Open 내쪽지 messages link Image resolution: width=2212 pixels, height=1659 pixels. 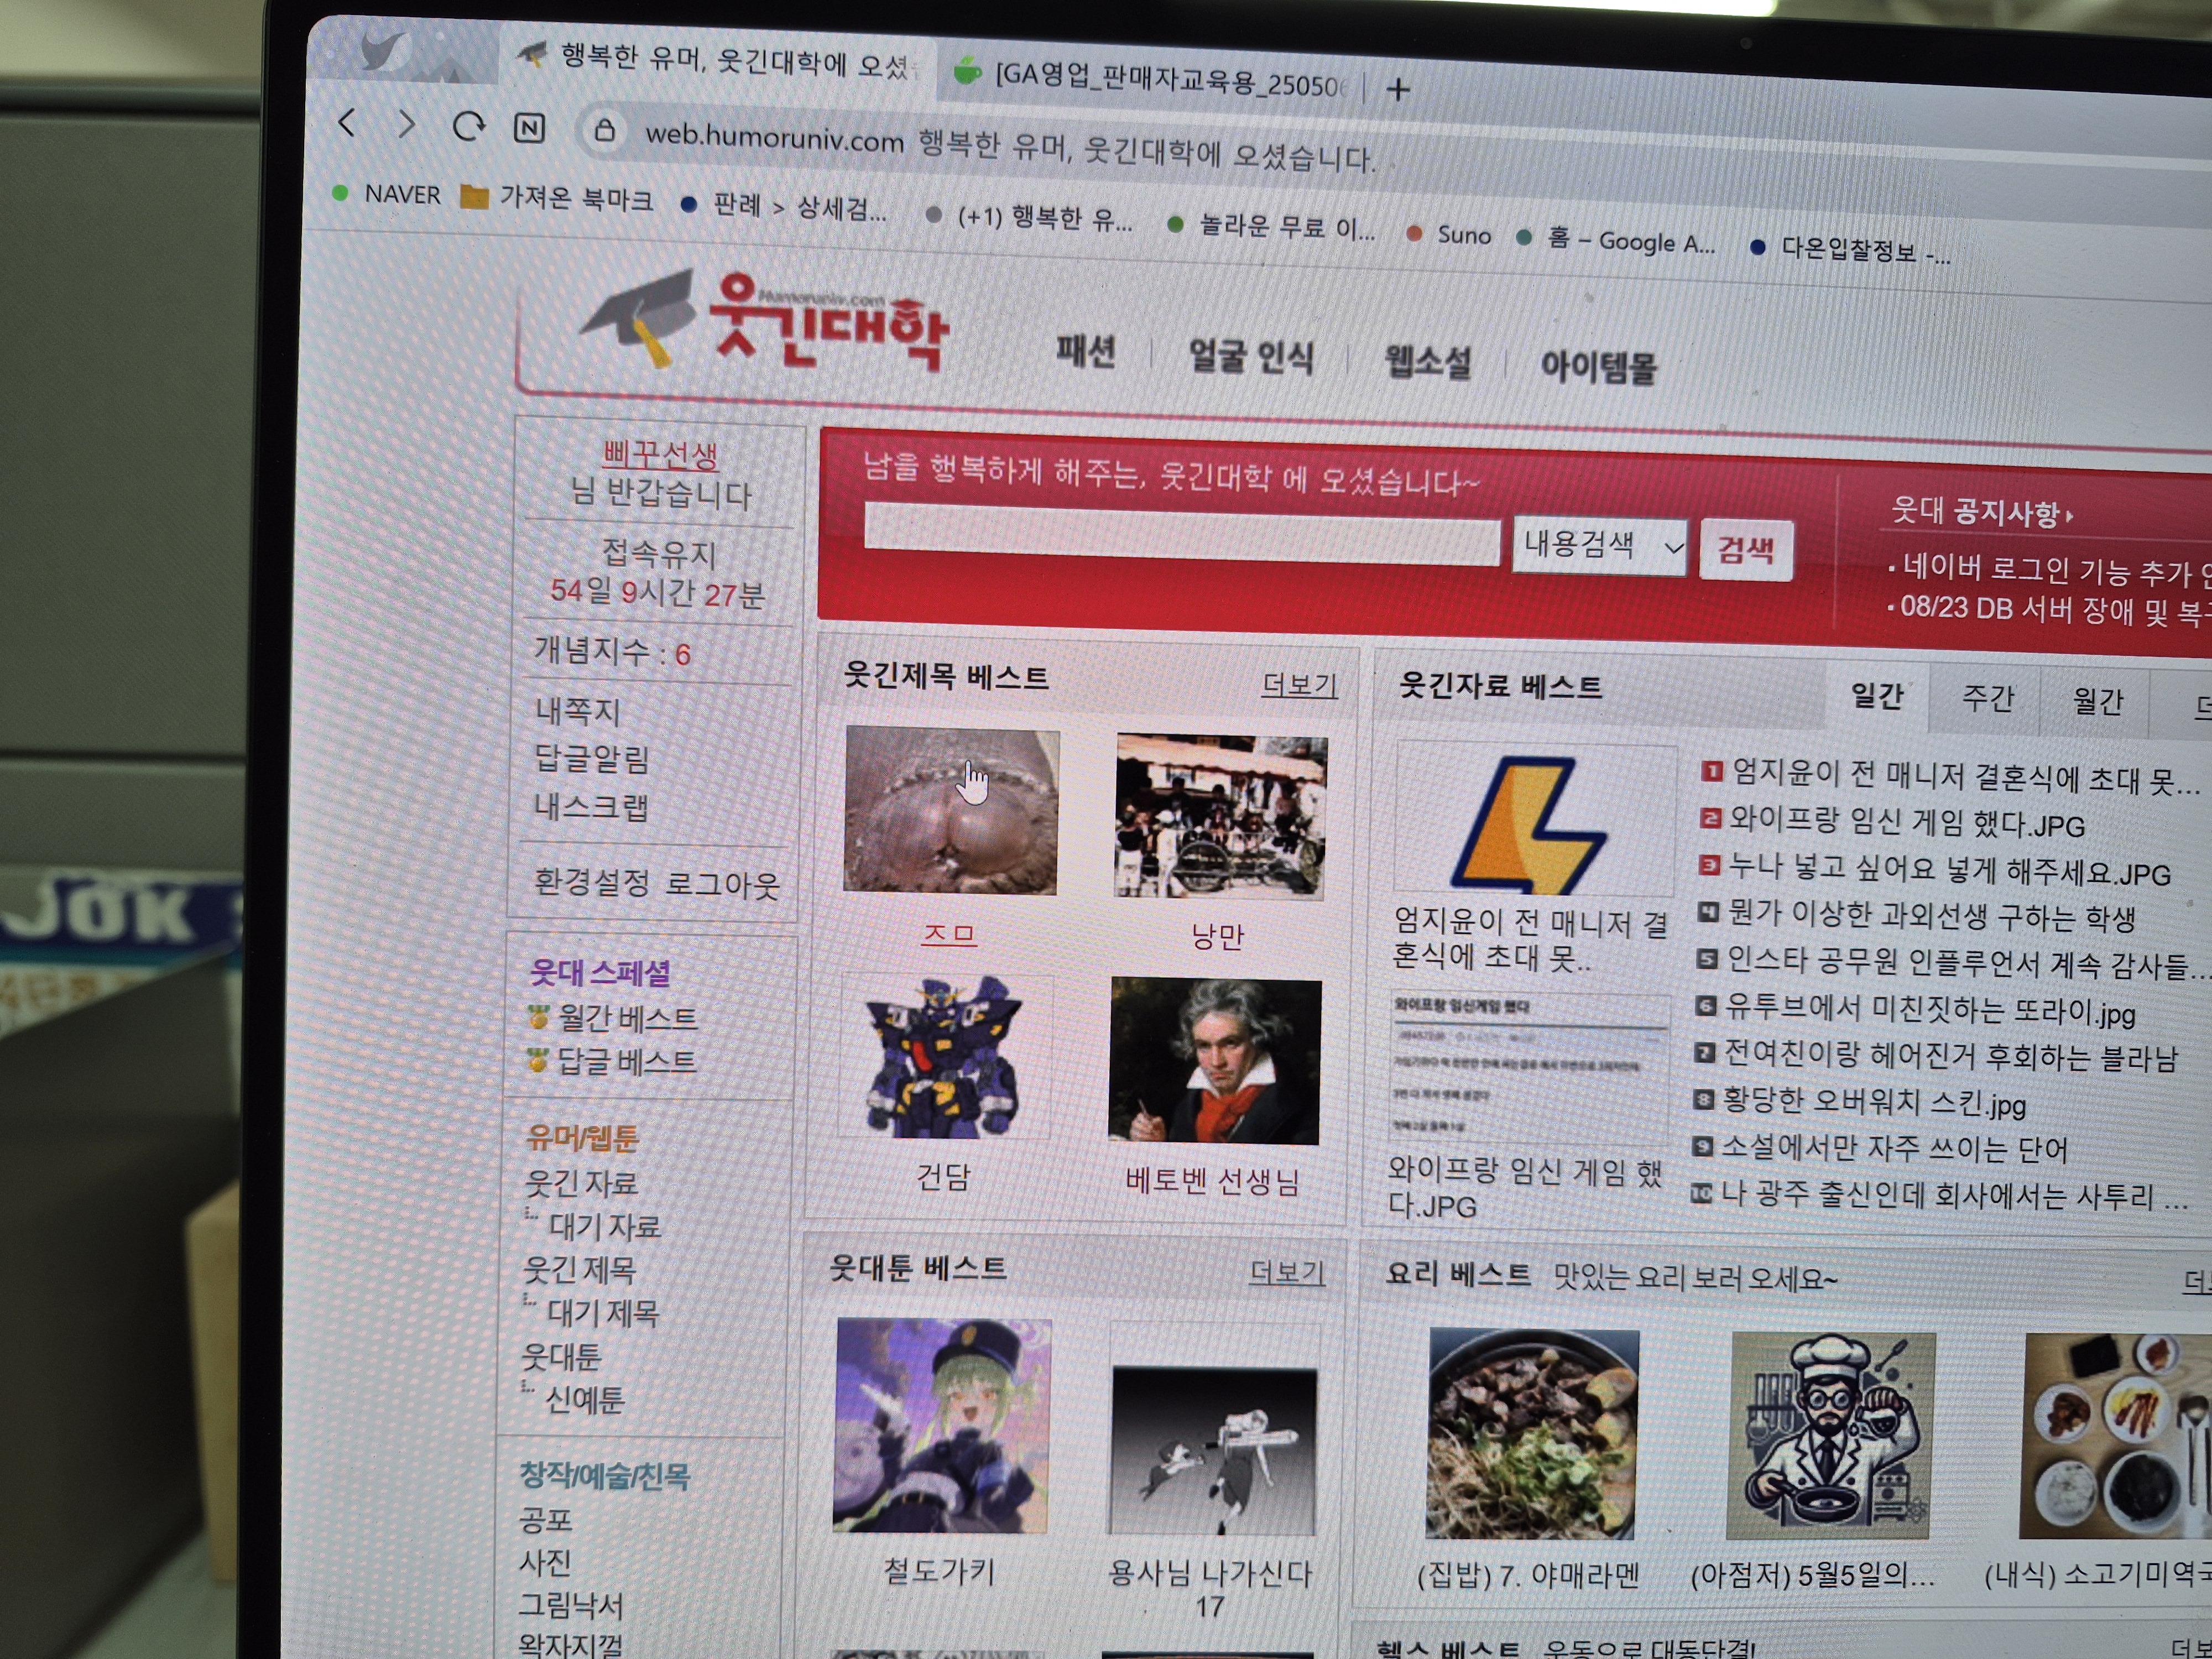[x=577, y=711]
